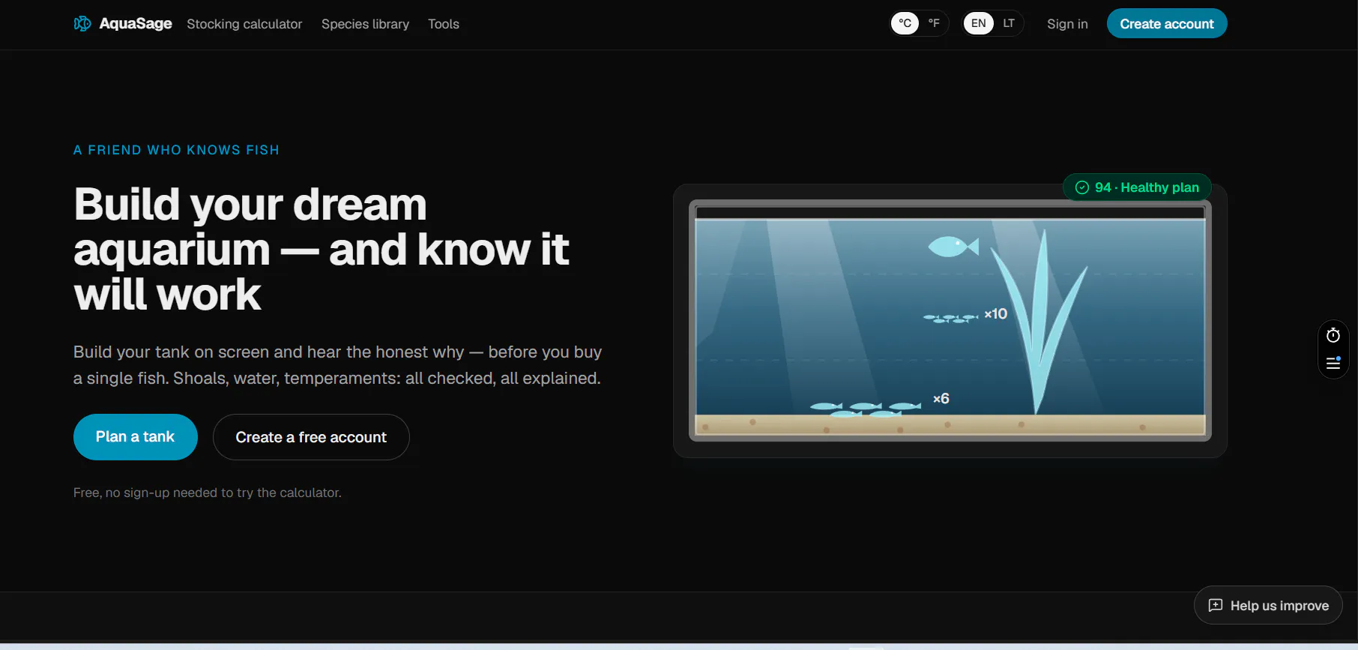Switch temperature unit to °C
This screenshot has width=1358, height=650.
[x=905, y=23]
